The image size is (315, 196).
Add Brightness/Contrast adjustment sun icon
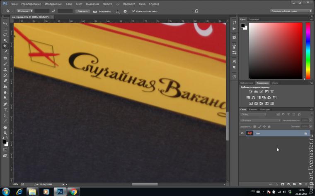251,92
